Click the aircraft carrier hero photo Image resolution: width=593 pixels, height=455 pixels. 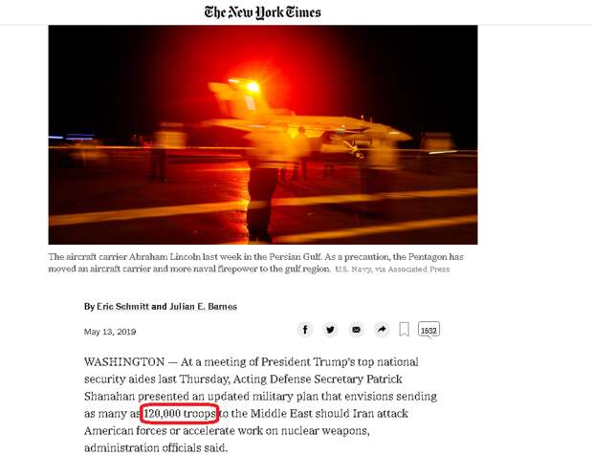click(x=263, y=135)
